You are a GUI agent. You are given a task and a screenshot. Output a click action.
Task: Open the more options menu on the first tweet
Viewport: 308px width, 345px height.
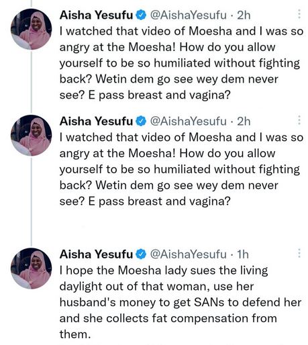(299, 14)
